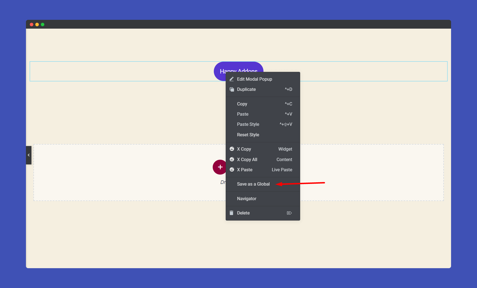This screenshot has width=477, height=288.
Task: Click the green traffic light to maximize the window
Action: click(43, 24)
